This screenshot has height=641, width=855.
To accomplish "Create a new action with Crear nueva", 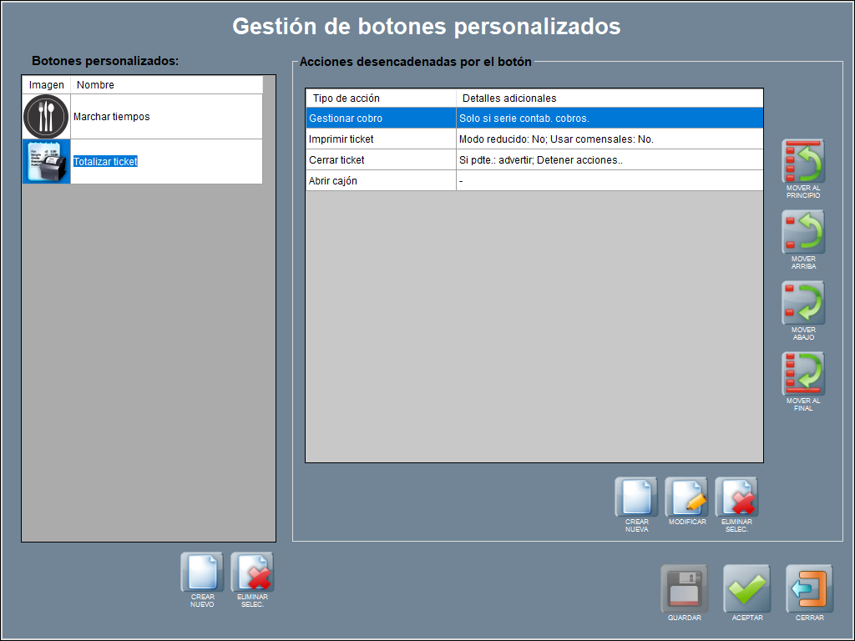I will (x=636, y=498).
